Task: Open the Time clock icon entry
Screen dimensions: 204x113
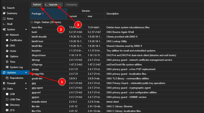Action: [x=7, y=62]
